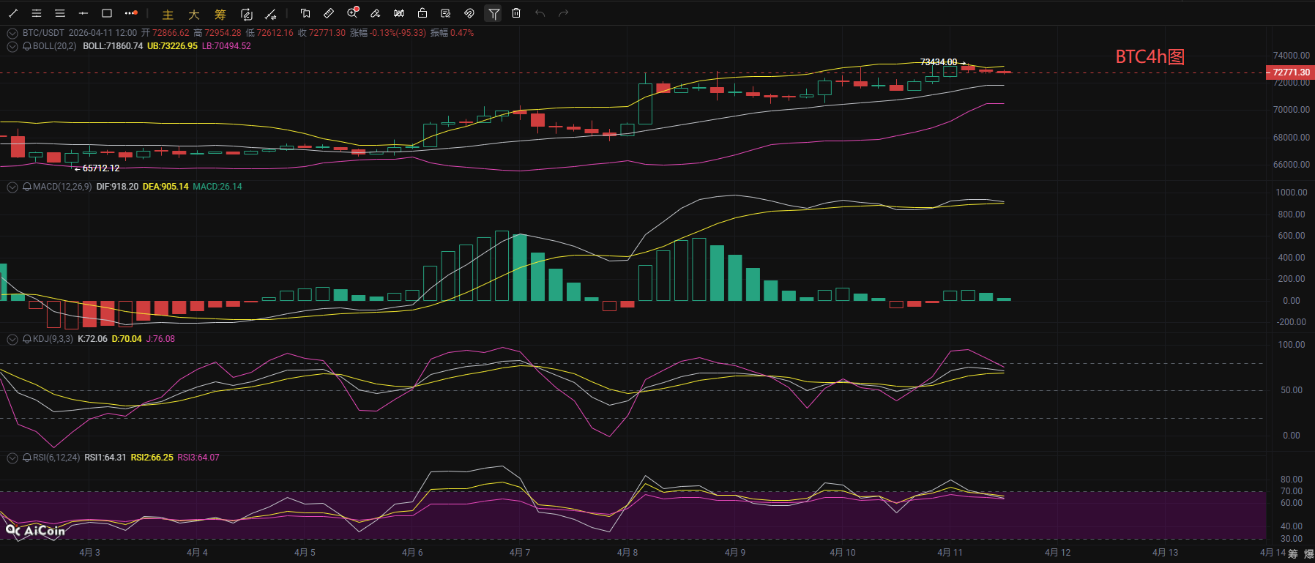1315x563 pixels.
Task: Collapse the BTC/USDT main chart chevron
Action: tap(12, 33)
